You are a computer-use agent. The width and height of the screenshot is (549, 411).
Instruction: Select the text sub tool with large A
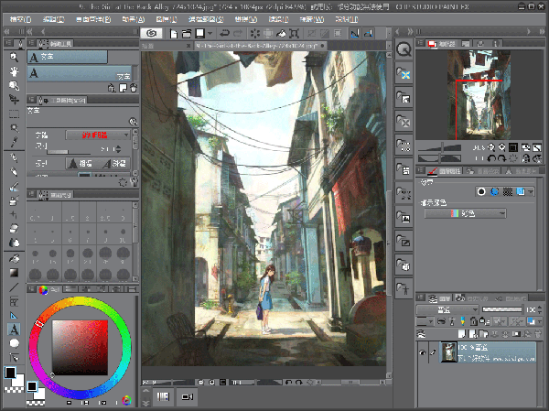point(81,73)
